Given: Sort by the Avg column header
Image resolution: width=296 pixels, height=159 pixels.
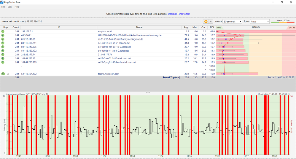Looking at the screenshot, I should click(x=186, y=27).
